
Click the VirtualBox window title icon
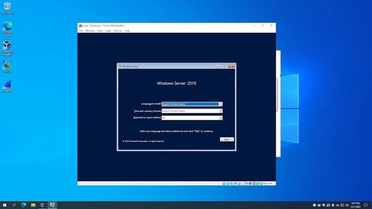click(x=80, y=26)
